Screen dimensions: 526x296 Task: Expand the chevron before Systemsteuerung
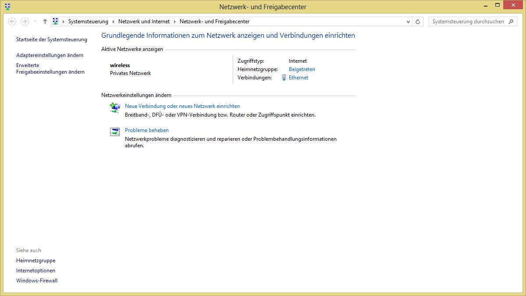pos(64,21)
